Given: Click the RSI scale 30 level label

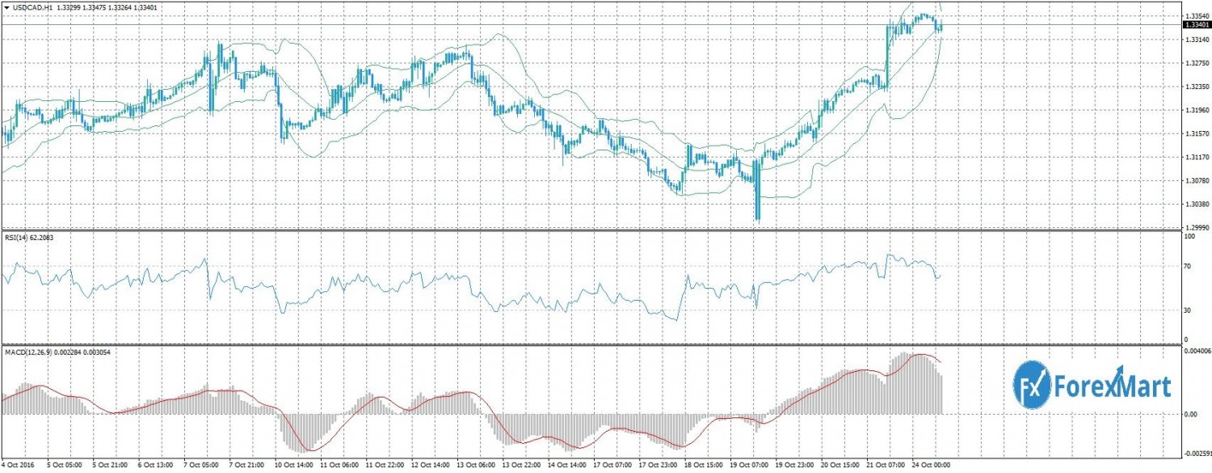Looking at the screenshot, I should pyautogui.click(x=1189, y=310).
